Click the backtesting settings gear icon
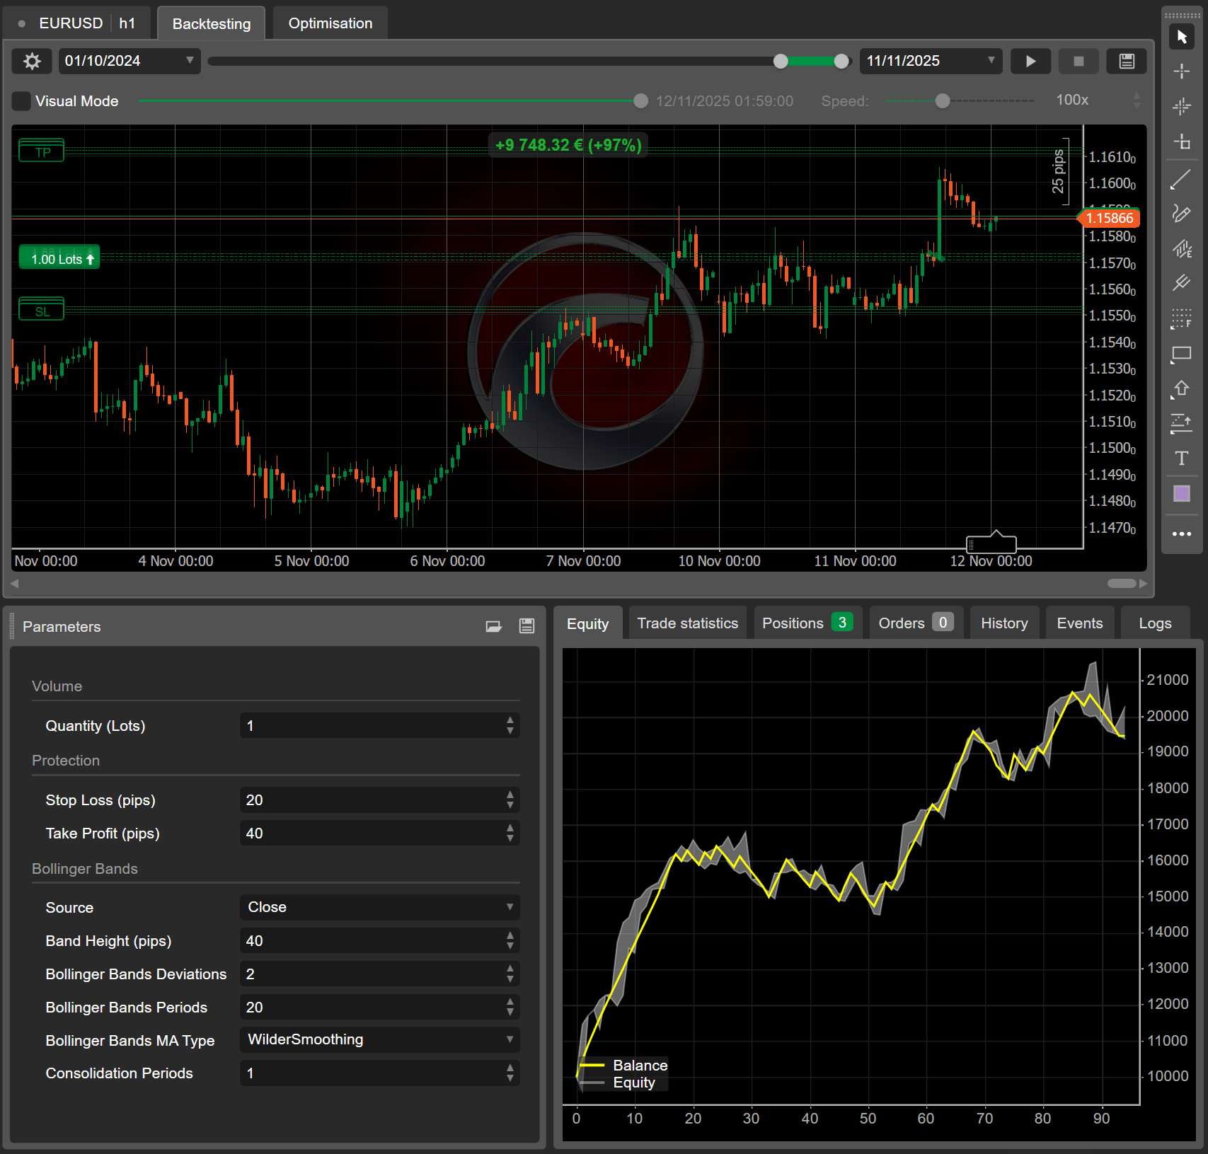 pyautogui.click(x=32, y=62)
